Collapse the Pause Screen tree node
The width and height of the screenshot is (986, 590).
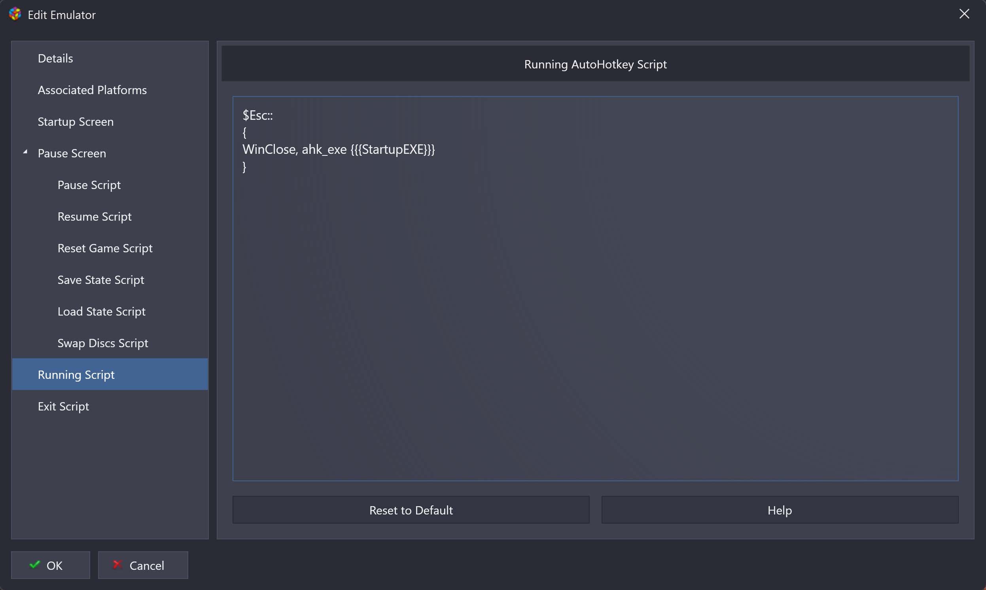pos(25,152)
